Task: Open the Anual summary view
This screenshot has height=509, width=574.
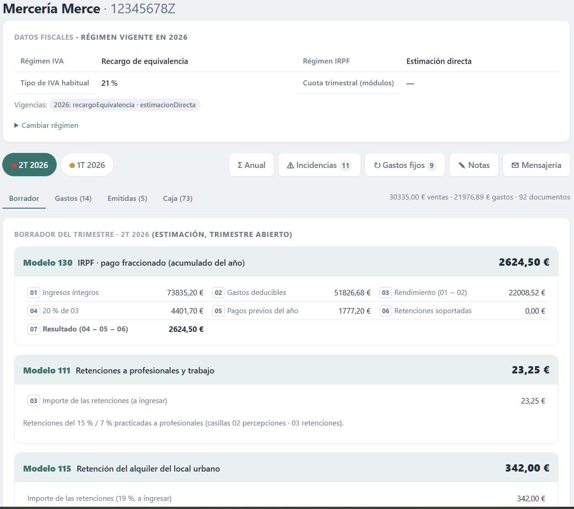Action: point(251,165)
